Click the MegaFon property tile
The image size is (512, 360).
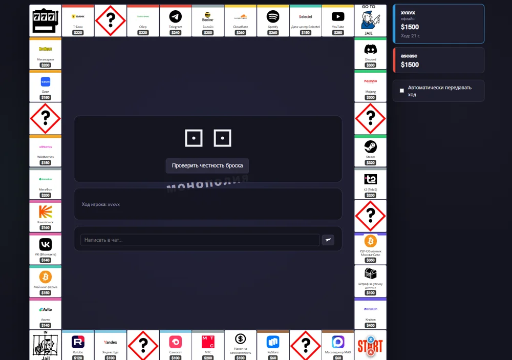pyautogui.click(x=46, y=183)
